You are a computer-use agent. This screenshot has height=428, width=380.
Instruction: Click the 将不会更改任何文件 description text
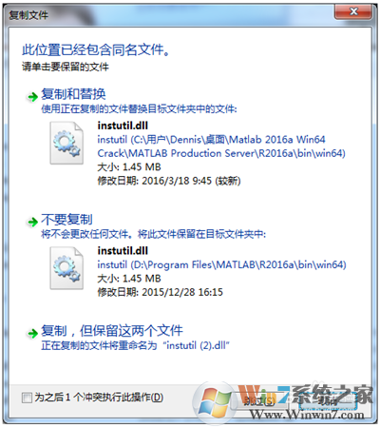[x=85, y=234]
